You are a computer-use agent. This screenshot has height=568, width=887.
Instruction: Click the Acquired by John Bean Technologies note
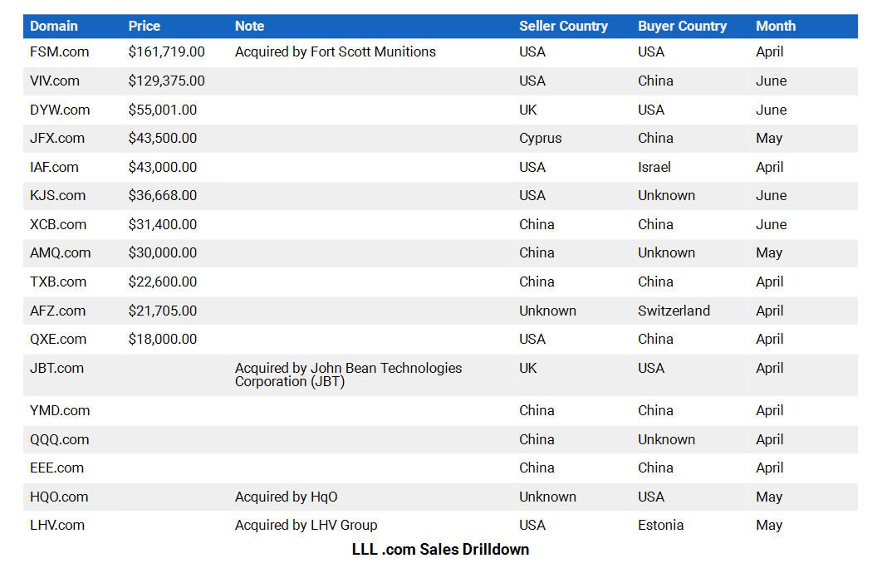[349, 375]
